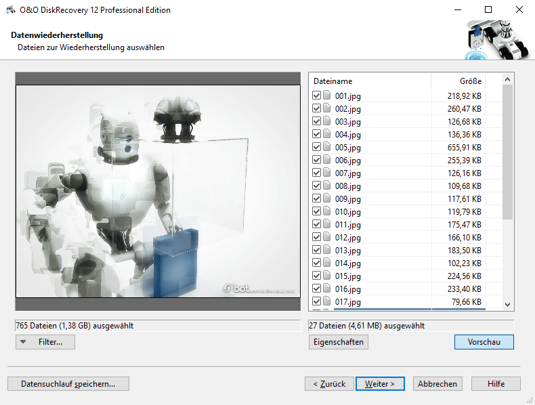Sort by the Größe column header
Viewport: 535px width, 405px height.
click(x=458, y=81)
